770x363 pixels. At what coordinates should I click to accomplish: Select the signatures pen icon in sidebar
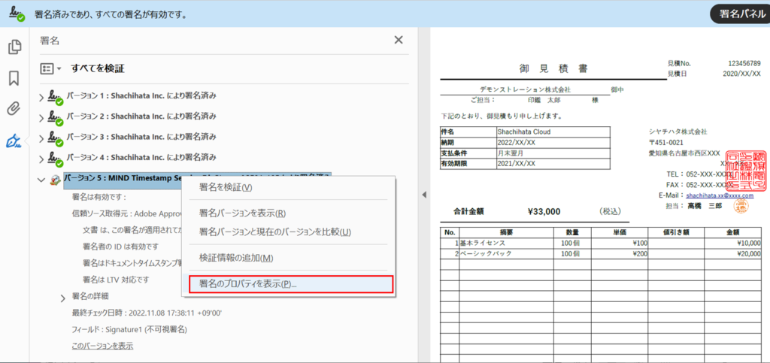coord(14,141)
